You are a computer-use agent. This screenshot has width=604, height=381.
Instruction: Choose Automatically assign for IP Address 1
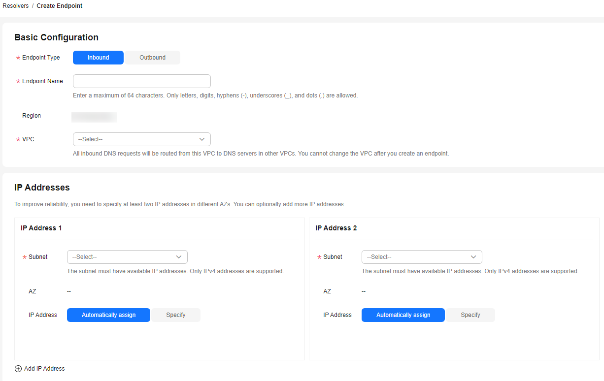(x=108, y=315)
